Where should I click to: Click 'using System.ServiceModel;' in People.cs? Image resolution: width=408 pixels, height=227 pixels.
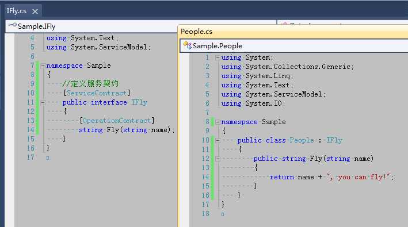pos(273,94)
